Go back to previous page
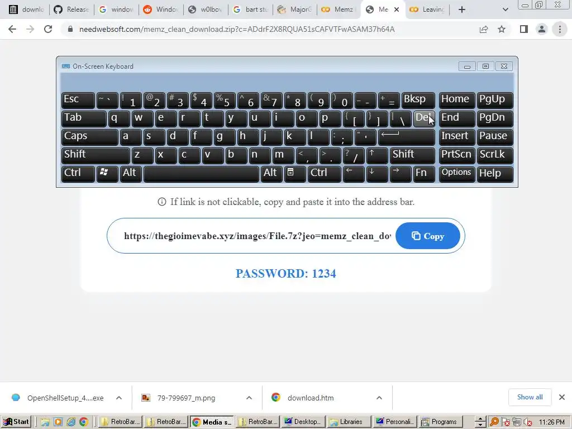The image size is (572, 429). pyautogui.click(x=12, y=29)
